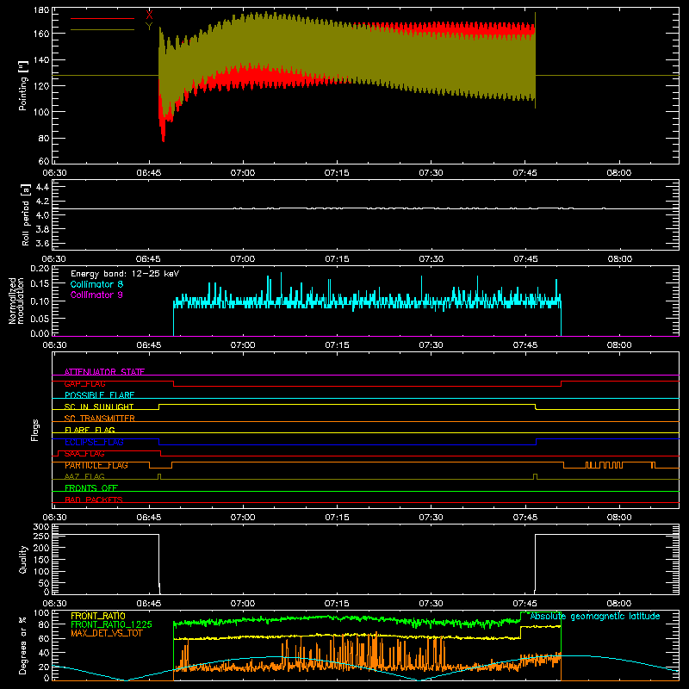Click the Collimator 8 legend entry
Viewport: 689px width, 689px height.
tap(96, 284)
